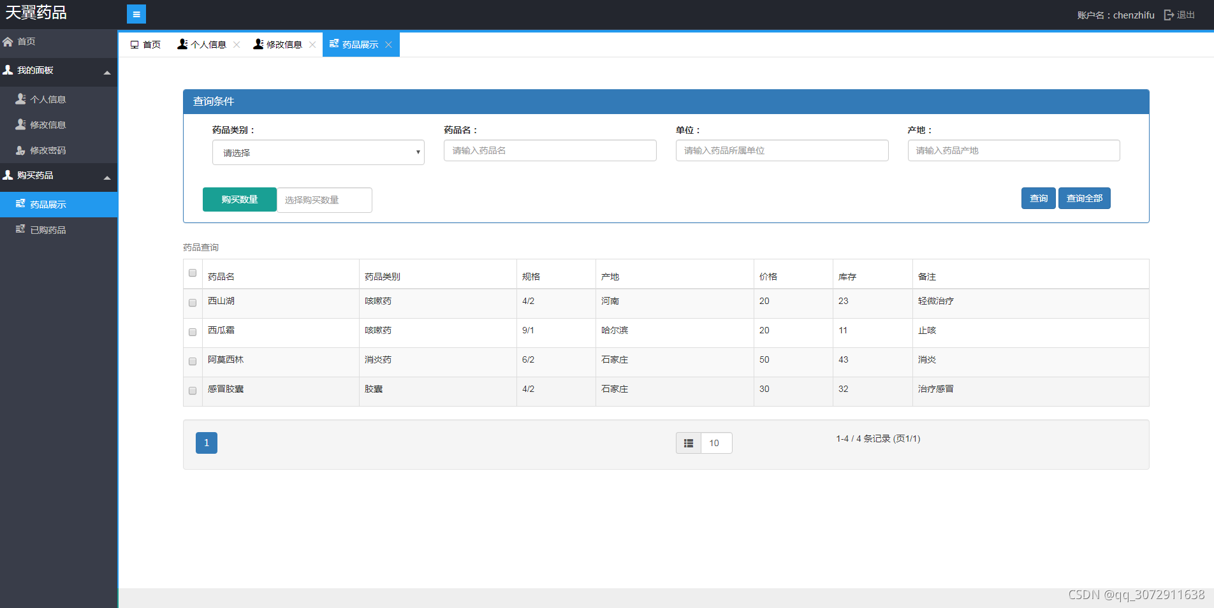Screen dimensions: 1214x608
Task: Click the person icon on 个人信息 tab
Action: (182, 44)
